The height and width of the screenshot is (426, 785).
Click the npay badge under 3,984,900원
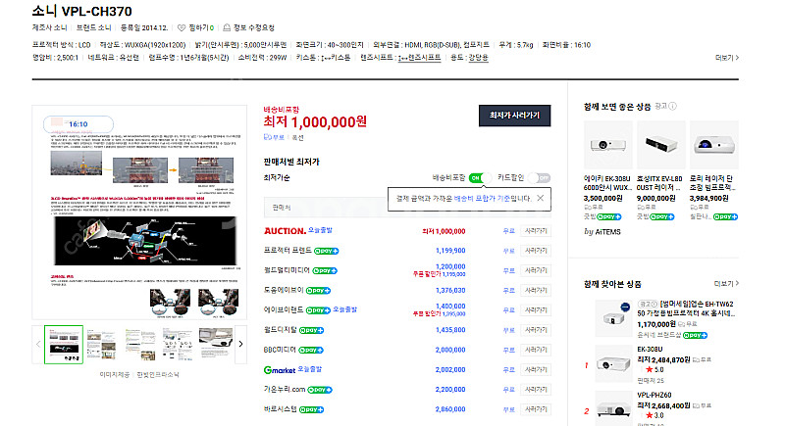[725, 216]
